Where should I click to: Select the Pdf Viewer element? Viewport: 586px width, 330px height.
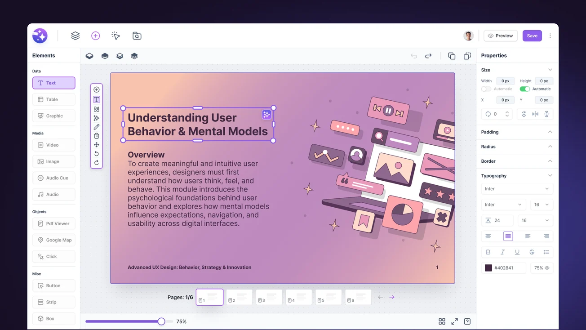coord(54,223)
